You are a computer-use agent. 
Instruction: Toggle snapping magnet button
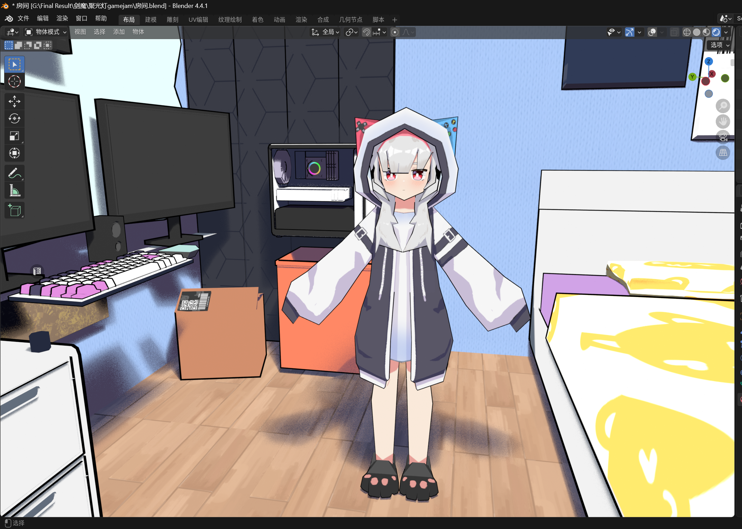[x=366, y=32]
